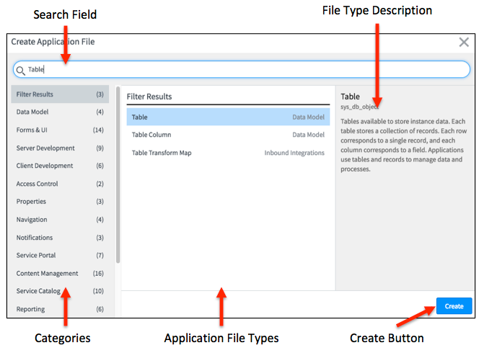This screenshot has height=353, width=479.
Task: Focus the search field containing Table
Action: 242,69
